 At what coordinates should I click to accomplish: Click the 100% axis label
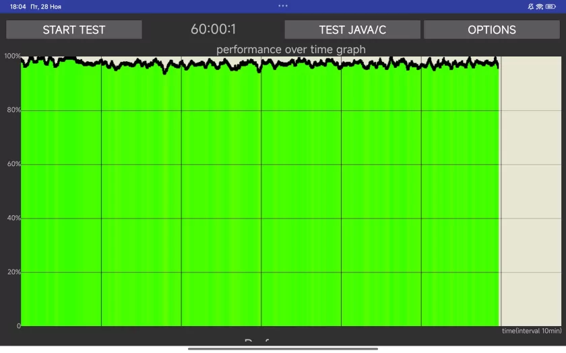(x=11, y=56)
